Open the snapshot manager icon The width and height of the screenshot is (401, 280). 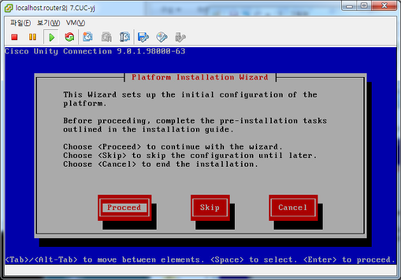point(125,38)
